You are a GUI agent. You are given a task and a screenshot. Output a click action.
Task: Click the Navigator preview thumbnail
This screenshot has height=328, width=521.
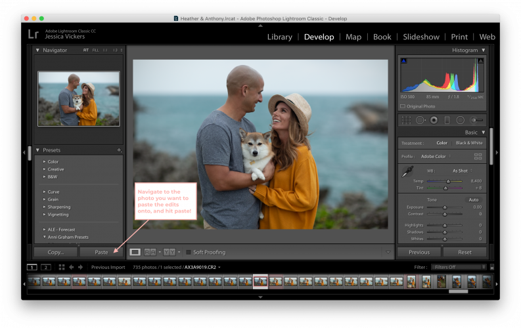click(79, 99)
